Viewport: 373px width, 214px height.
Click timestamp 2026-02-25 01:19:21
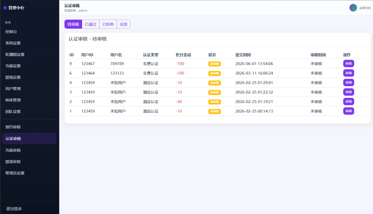(x=254, y=102)
